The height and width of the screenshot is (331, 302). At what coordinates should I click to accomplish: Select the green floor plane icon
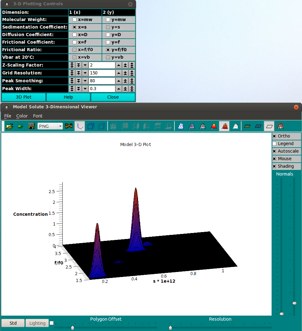(x=247, y=126)
